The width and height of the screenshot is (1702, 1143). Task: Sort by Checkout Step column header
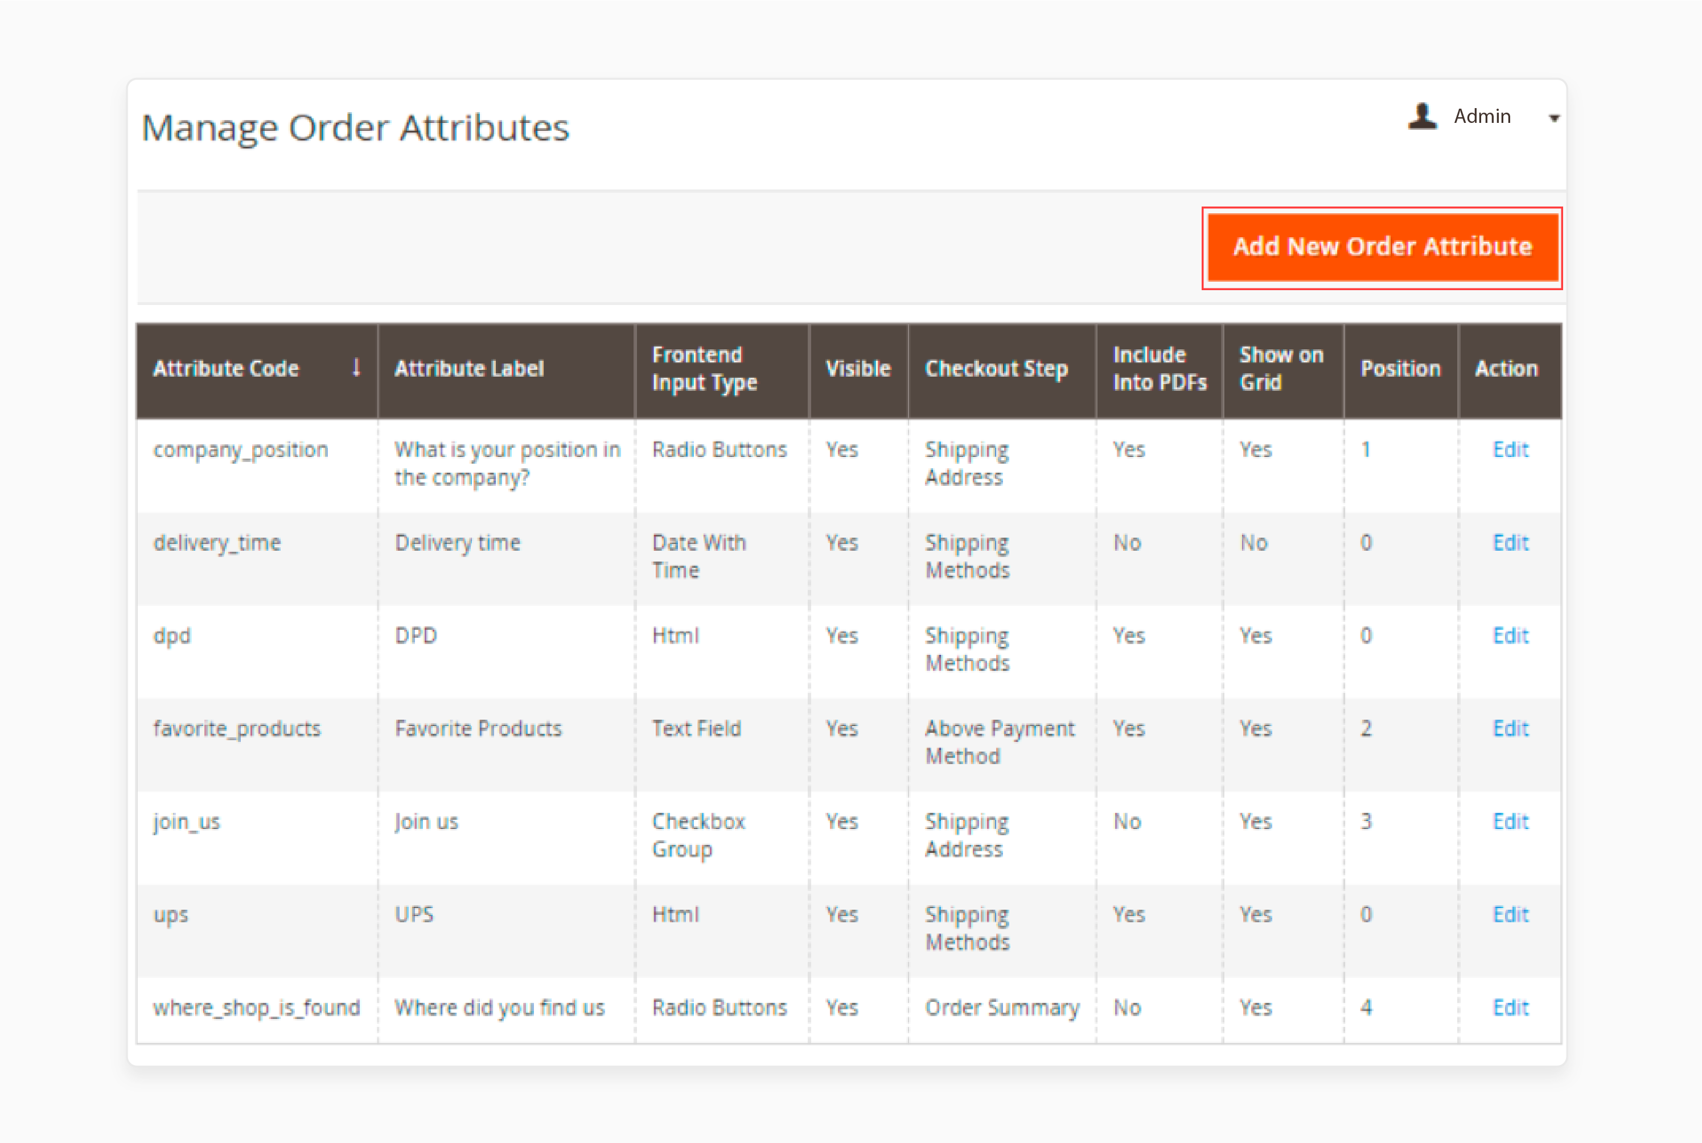pos(1002,370)
